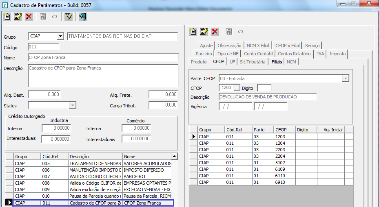Select the NCM X Filial tab
The height and width of the screenshot is (207, 379).
click(x=258, y=46)
